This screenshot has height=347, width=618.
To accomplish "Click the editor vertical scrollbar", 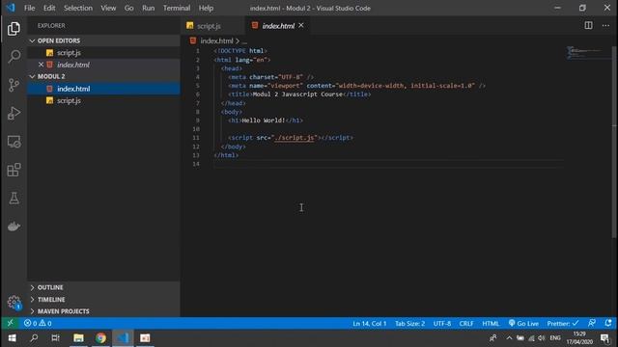I will point(614,142).
